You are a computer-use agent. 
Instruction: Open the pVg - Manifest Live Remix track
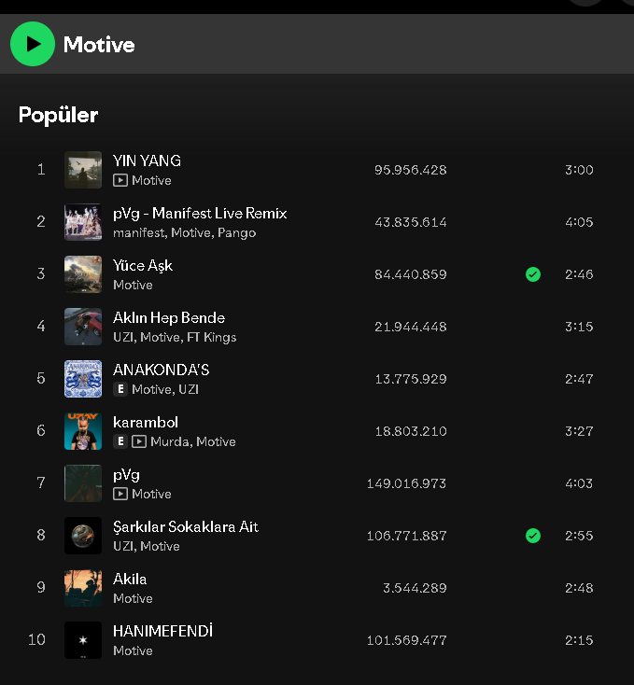coord(200,213)
